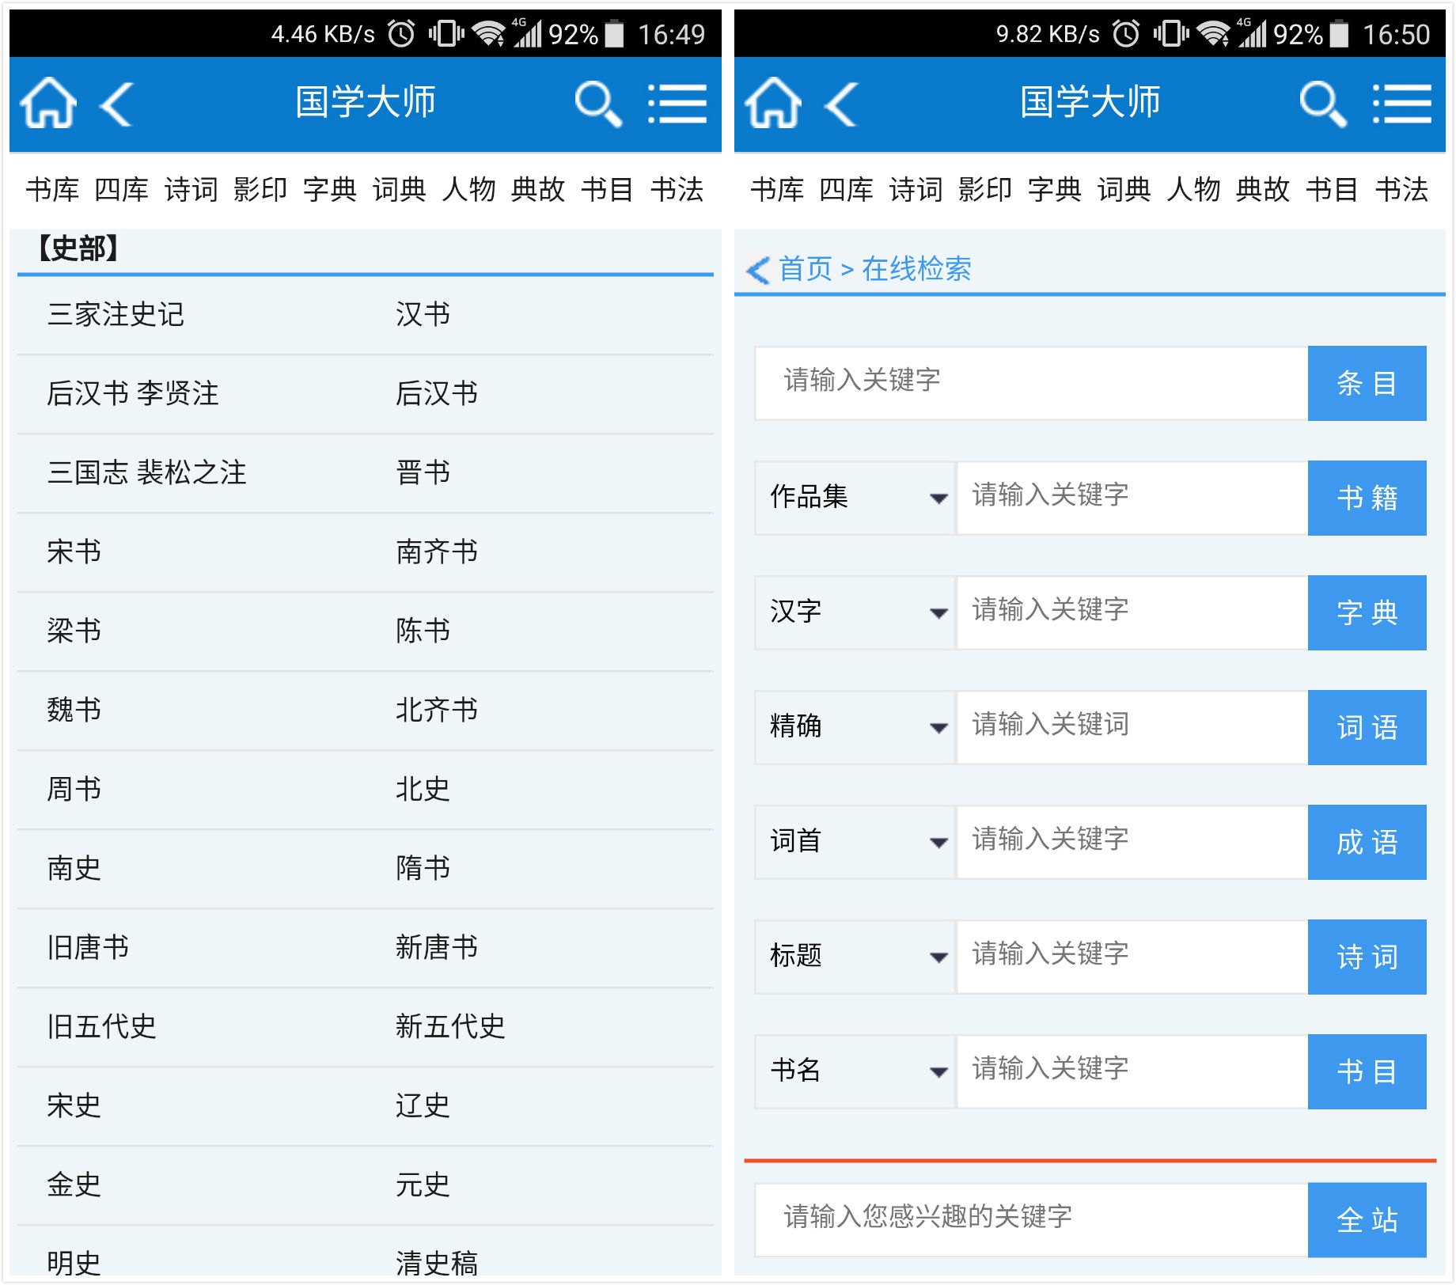Select 书法 tab in right screen nav
The height and width of the screenshot is (1285, 1456).
(x=1401, y=190)
